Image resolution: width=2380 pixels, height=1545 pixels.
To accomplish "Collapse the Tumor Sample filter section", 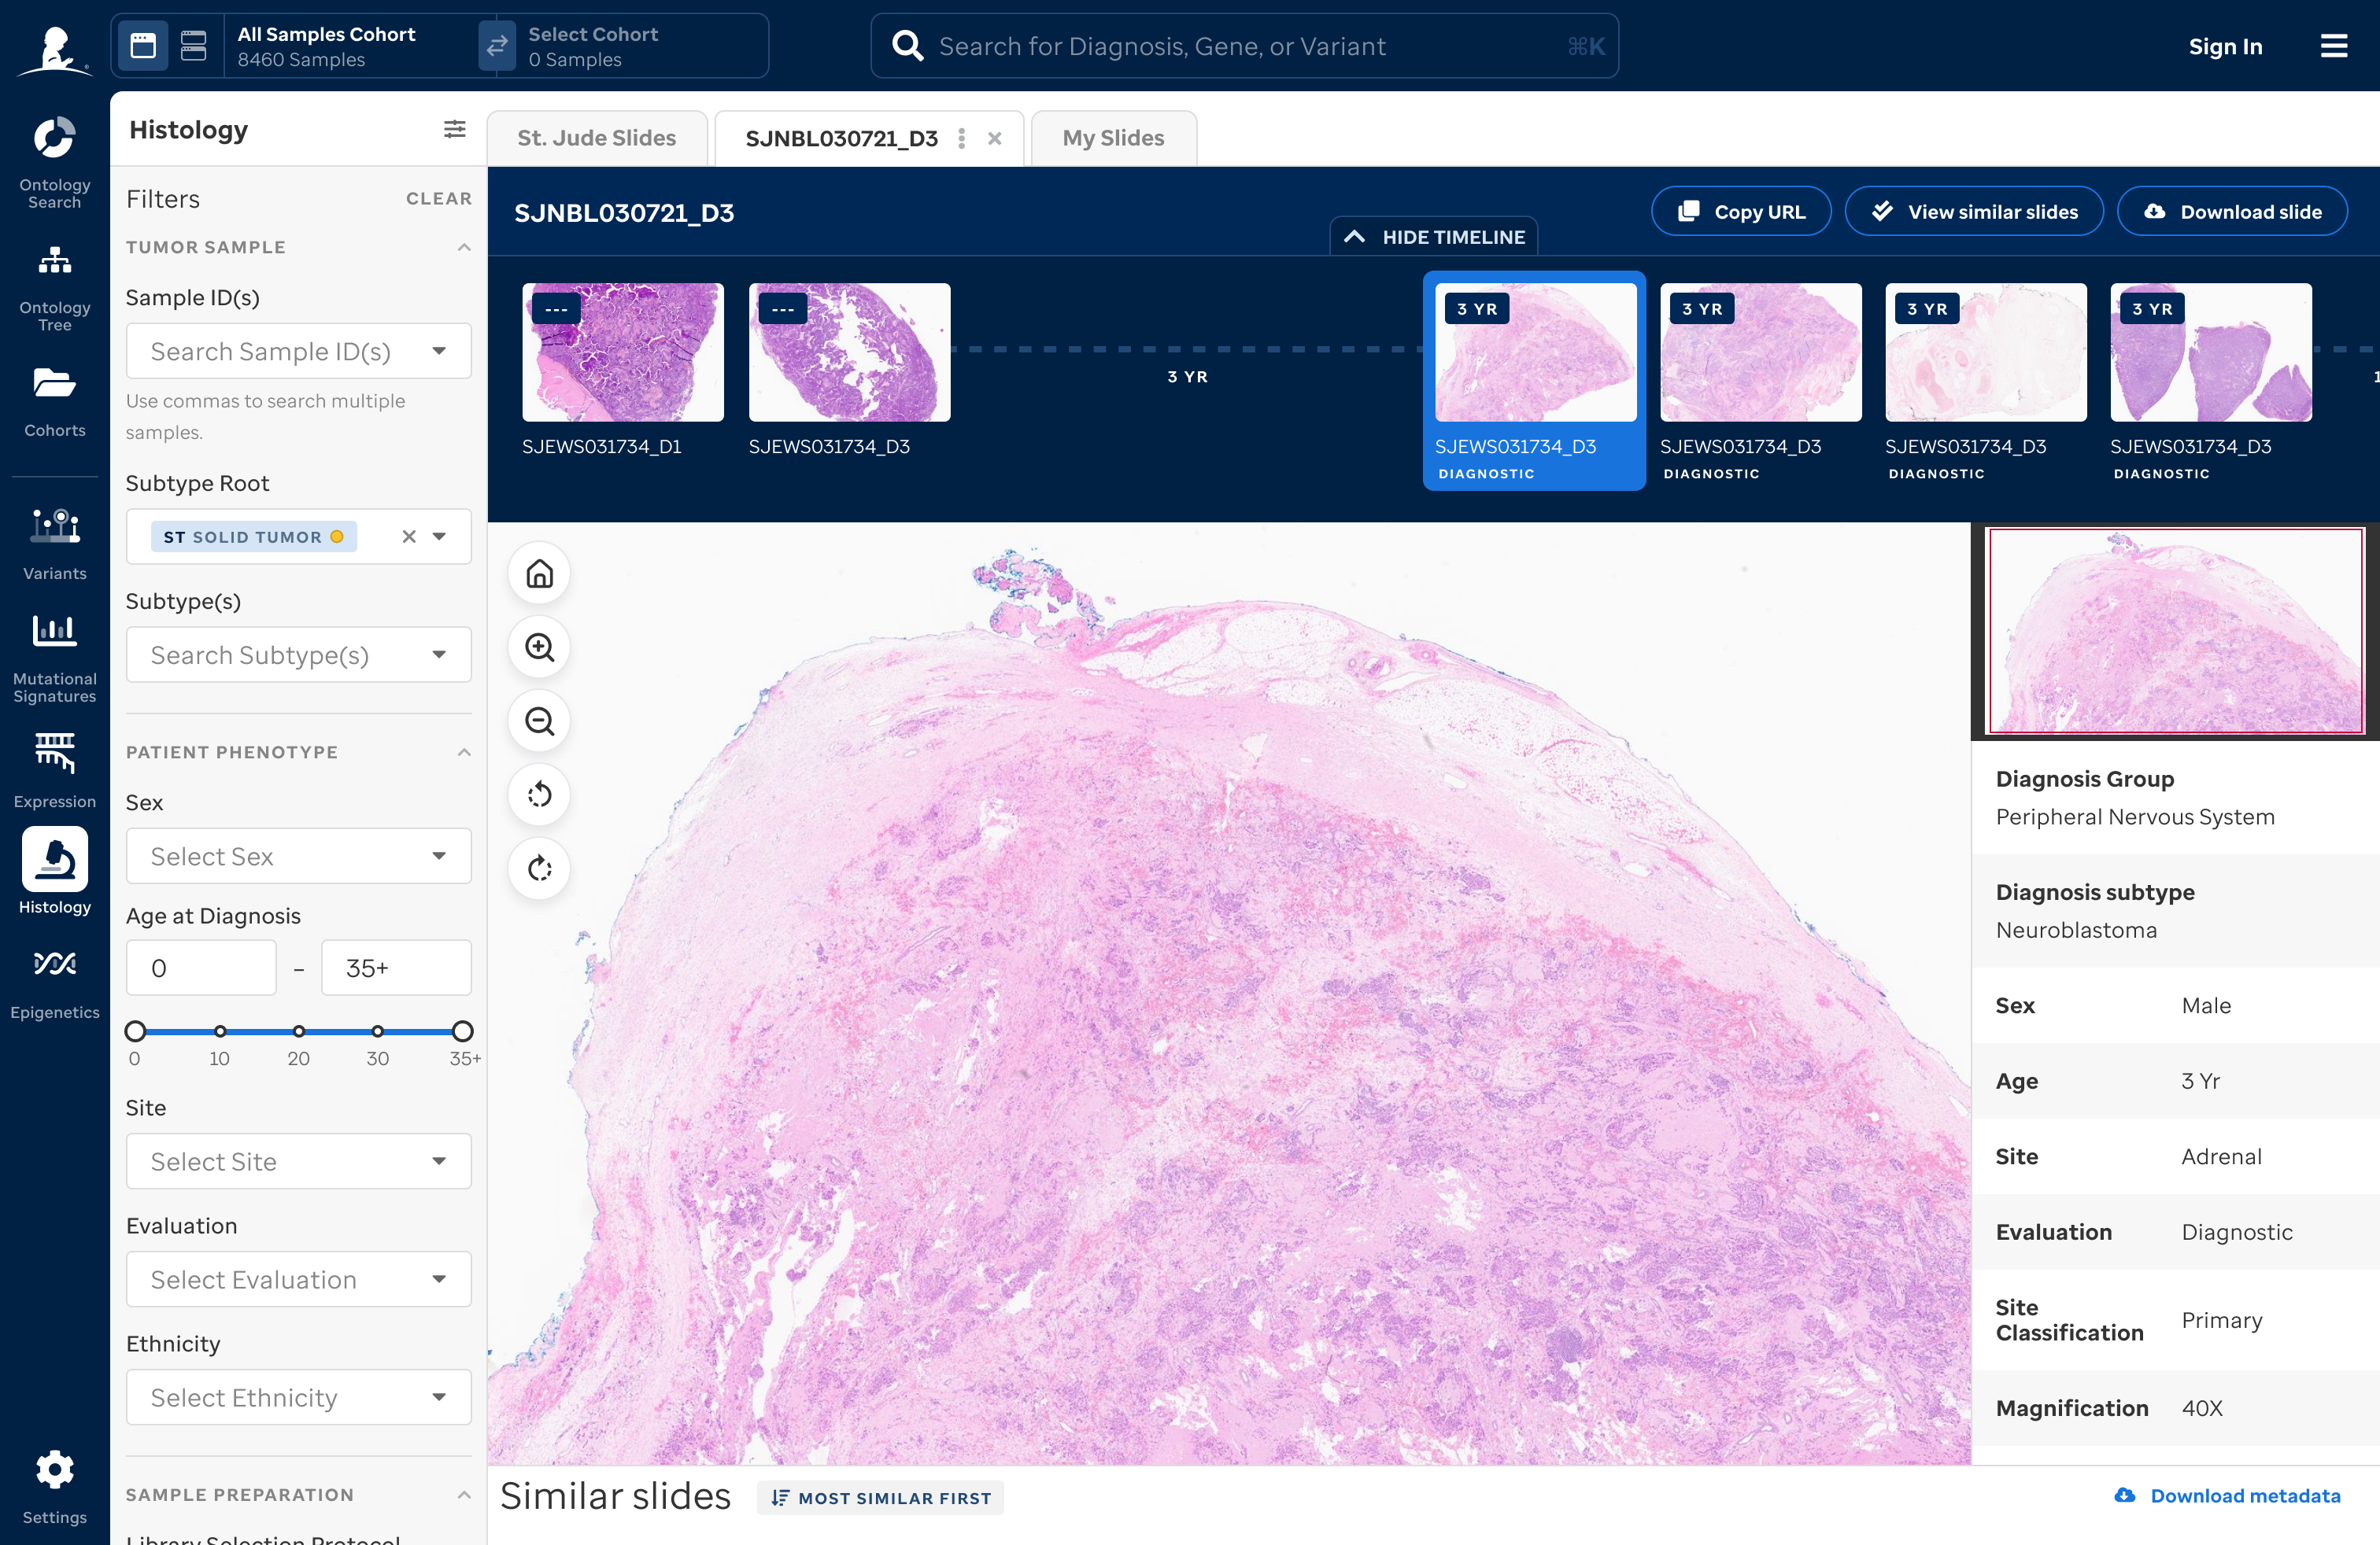I will click(464, 247).
